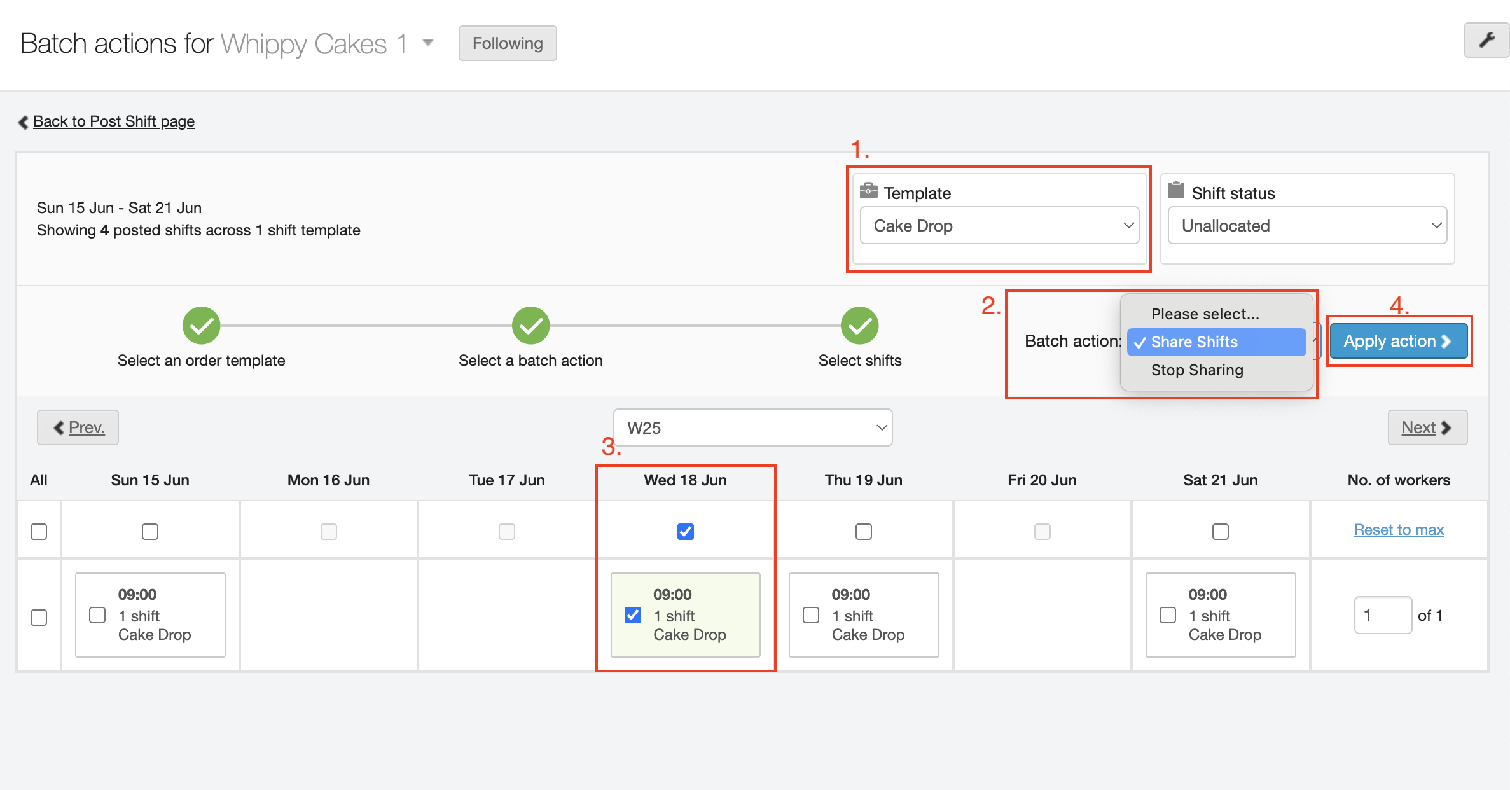The height and width of the screenshot is (790, 1510).
Task: Go to the Next week button
Action: (1427, 427)
